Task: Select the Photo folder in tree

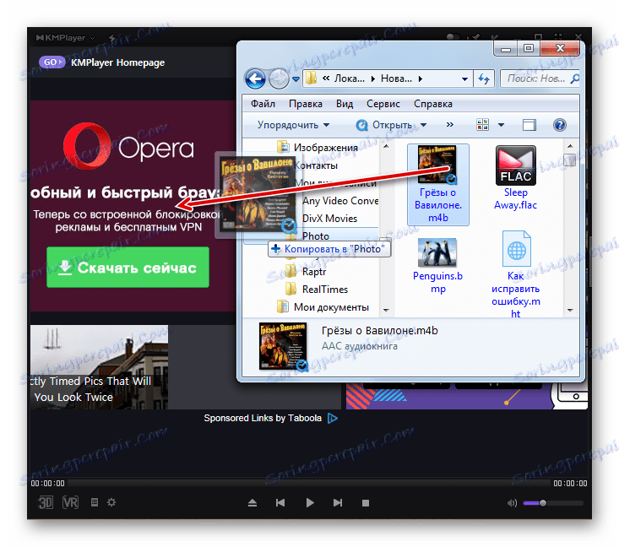Action: pyautogui.click(x=316, y=236)
